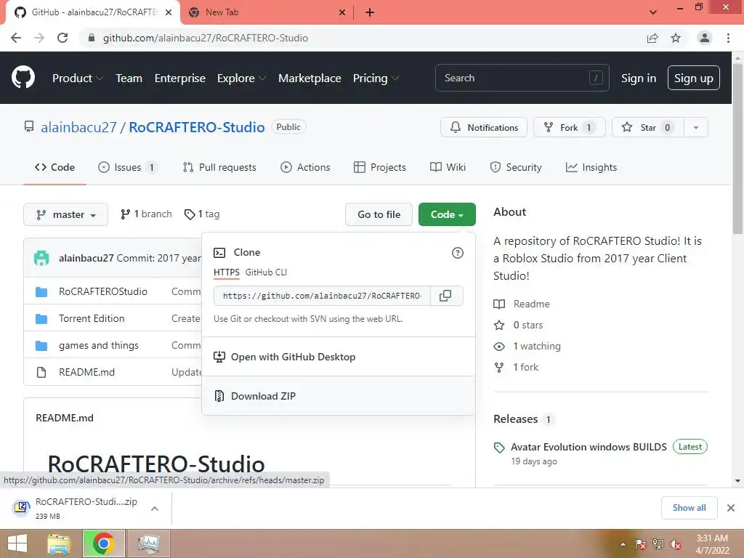Open a new browser tab
The width and height of the screenshot is (744, 558).
370,12
